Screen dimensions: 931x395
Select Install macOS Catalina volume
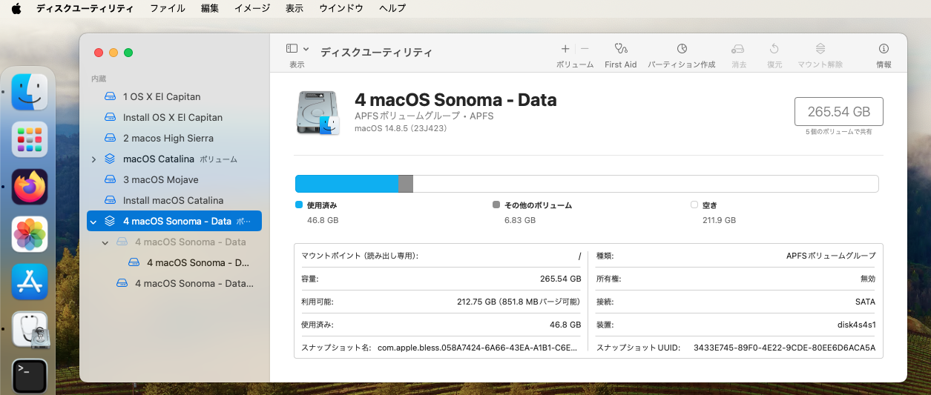173,201
